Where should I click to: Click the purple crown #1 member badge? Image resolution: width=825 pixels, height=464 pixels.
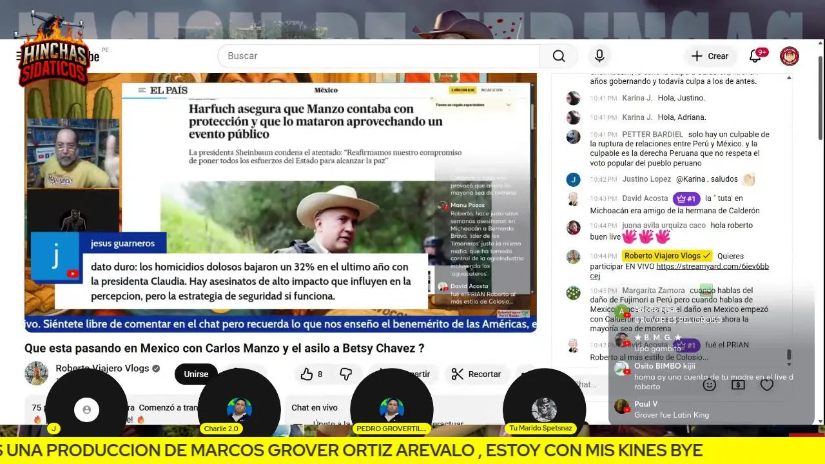(686, 198)
